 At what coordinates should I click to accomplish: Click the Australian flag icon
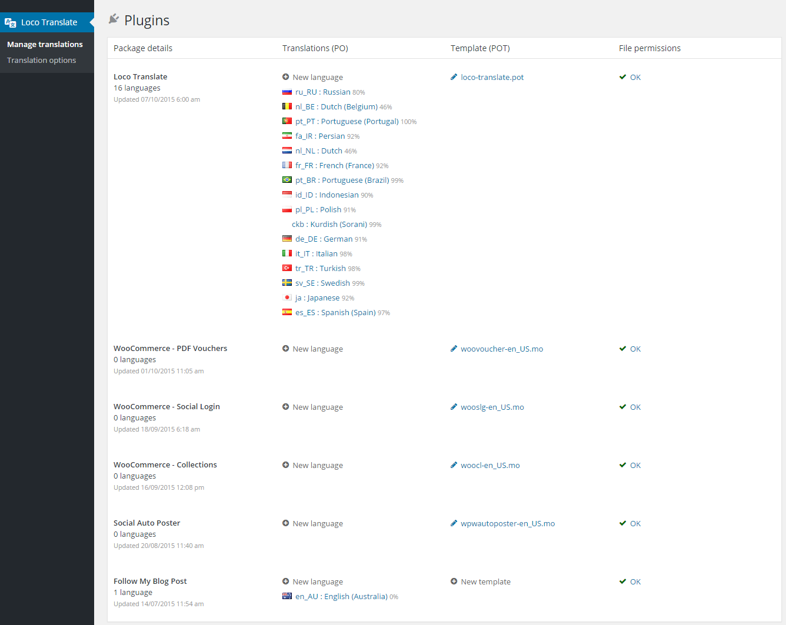[x=287, y=596]
